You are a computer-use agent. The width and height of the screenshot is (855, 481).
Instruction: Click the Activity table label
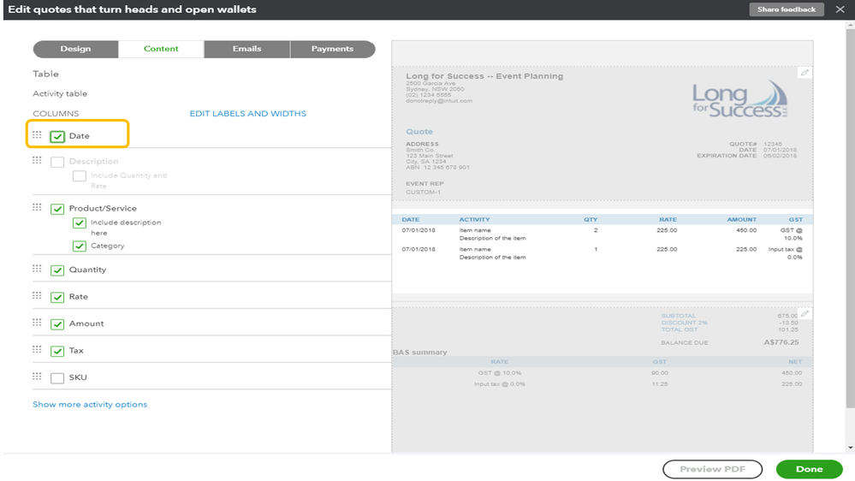click(60, 94)
